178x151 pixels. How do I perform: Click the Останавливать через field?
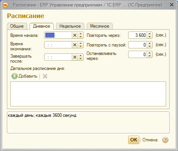(x=138, y=55)
